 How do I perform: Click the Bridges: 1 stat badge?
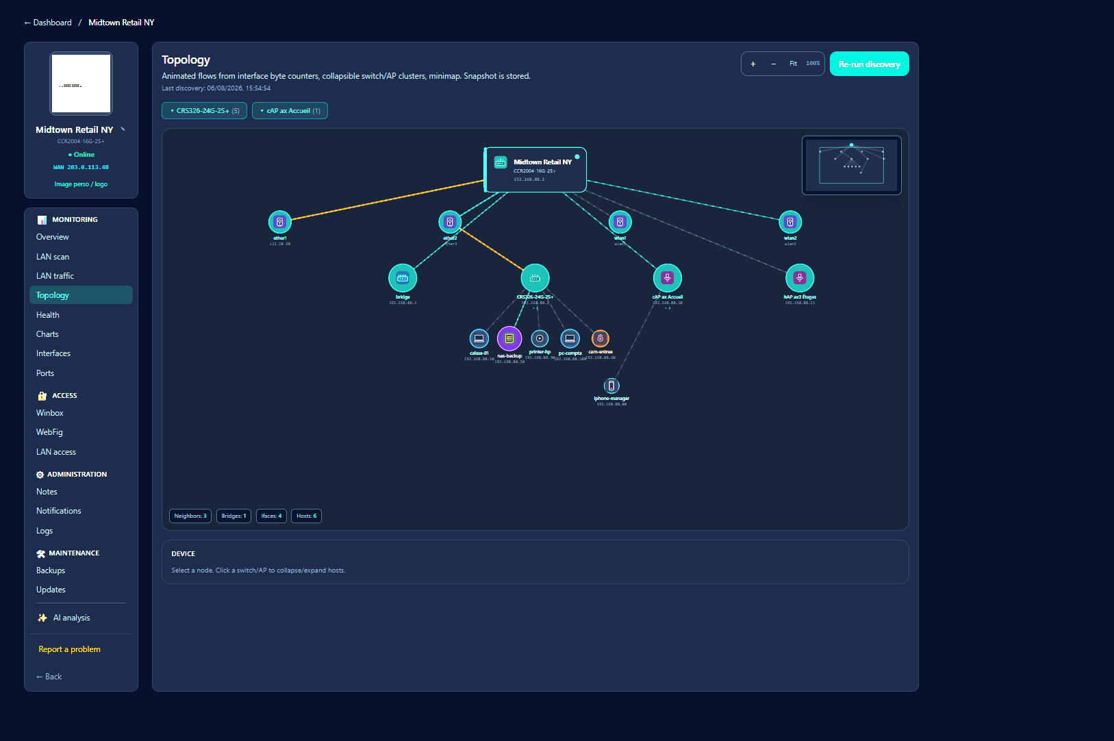pos(233,516)
